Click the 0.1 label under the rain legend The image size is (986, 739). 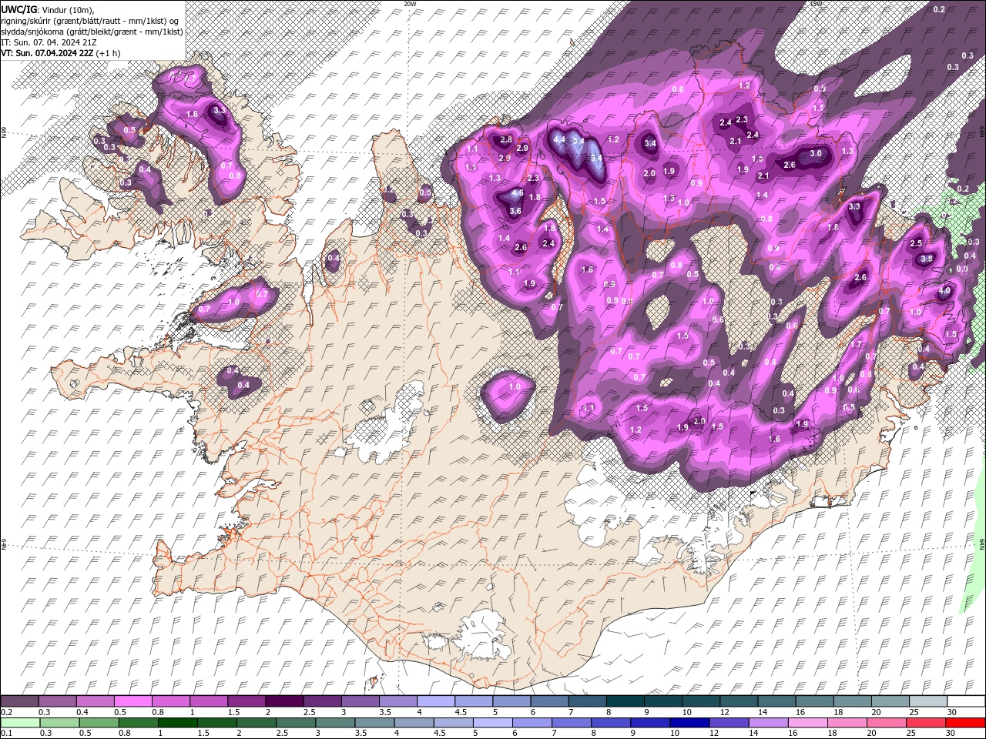click(x=6, y=734)
